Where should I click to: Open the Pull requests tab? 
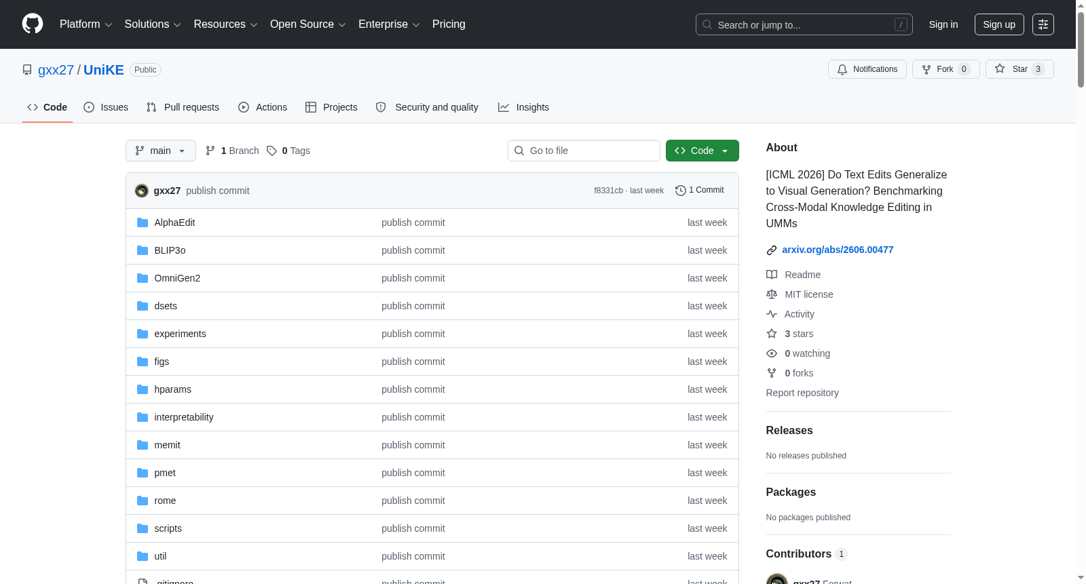pos(183,107)
